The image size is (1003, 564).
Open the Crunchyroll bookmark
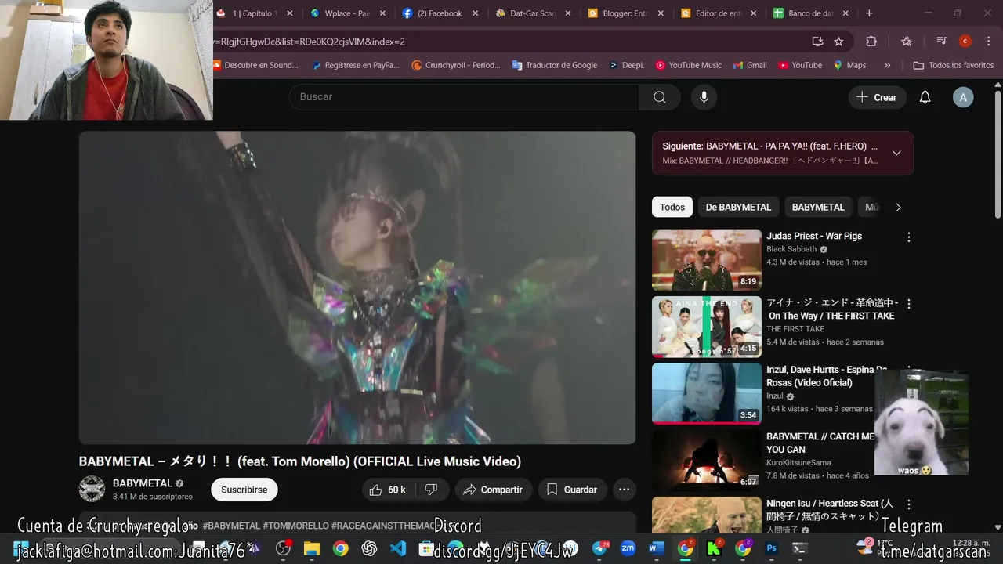point(455,66)
